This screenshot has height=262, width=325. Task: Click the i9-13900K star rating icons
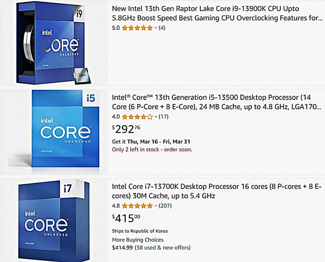click(x=137, y=28)
